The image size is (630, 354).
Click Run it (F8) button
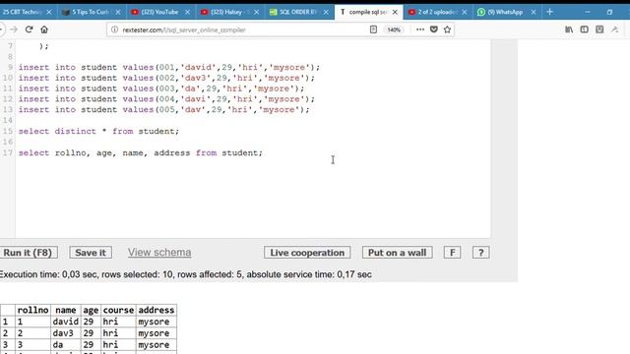pos(28,253)
